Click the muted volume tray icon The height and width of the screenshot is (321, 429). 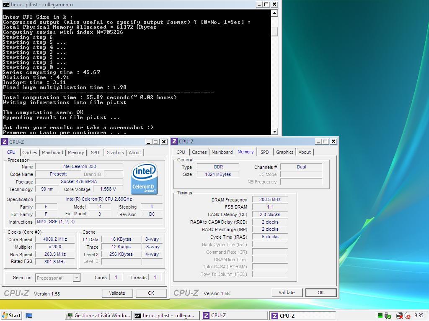407,316
